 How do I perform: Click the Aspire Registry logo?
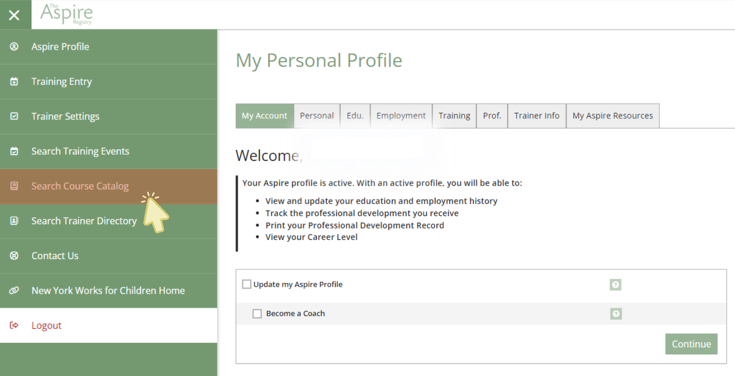coord(67,14)
